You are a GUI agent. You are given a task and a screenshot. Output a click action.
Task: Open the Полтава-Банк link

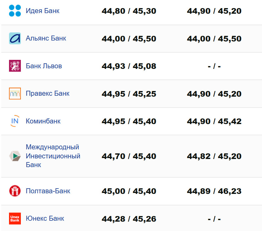coord(48,191)
